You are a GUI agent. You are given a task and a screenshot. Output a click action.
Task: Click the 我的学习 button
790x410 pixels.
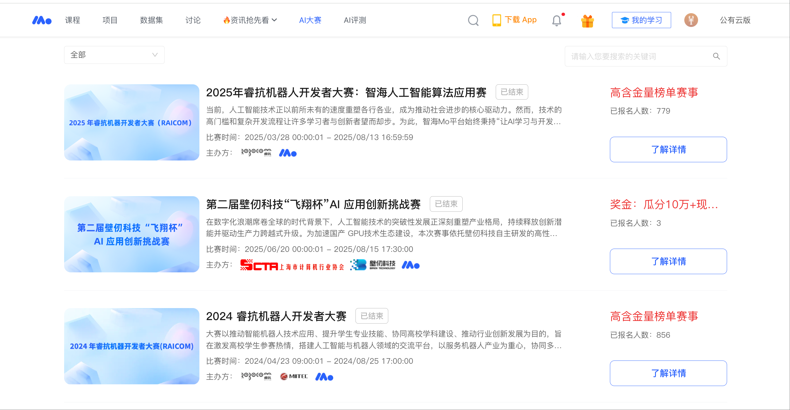(641, 20)
